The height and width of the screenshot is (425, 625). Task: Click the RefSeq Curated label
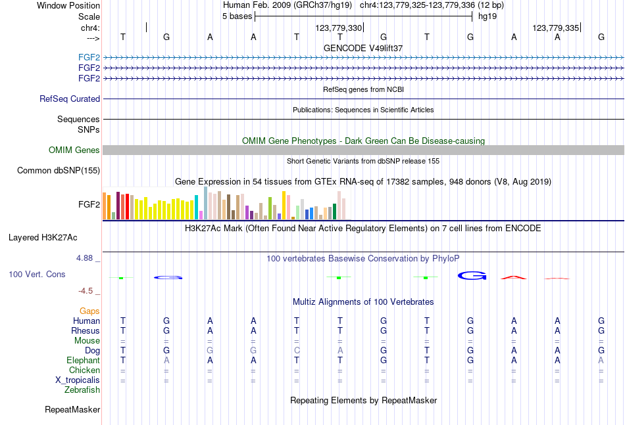pos(70,99)
